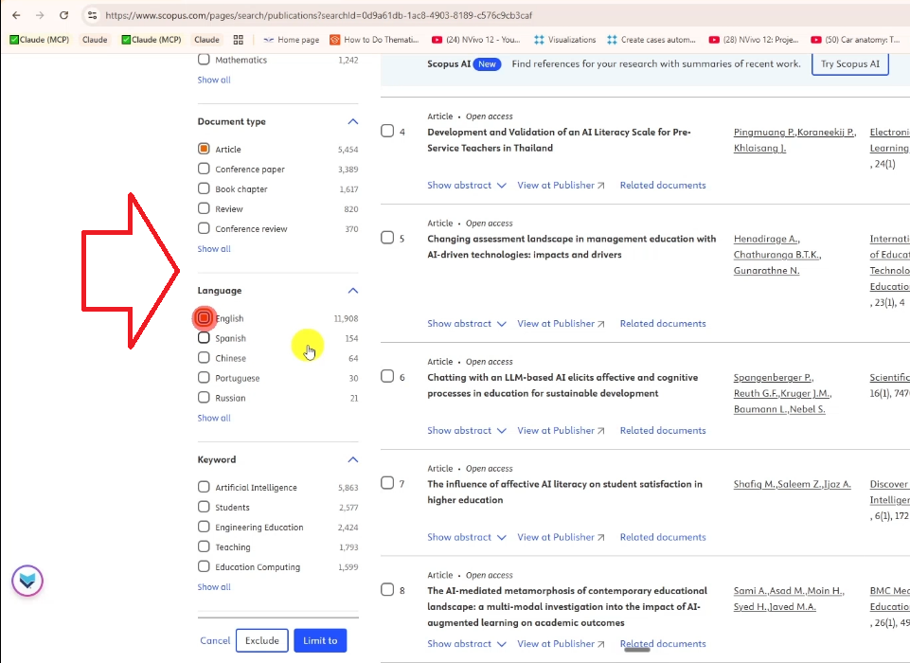Show all under Keyword
Screen dimensions: 910x663
[214, 587]
